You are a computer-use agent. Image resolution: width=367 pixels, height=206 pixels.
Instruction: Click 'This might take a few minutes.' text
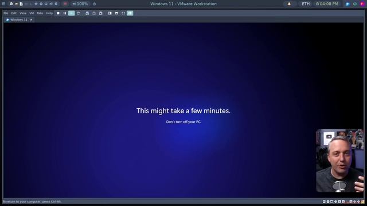coord(183,111)
